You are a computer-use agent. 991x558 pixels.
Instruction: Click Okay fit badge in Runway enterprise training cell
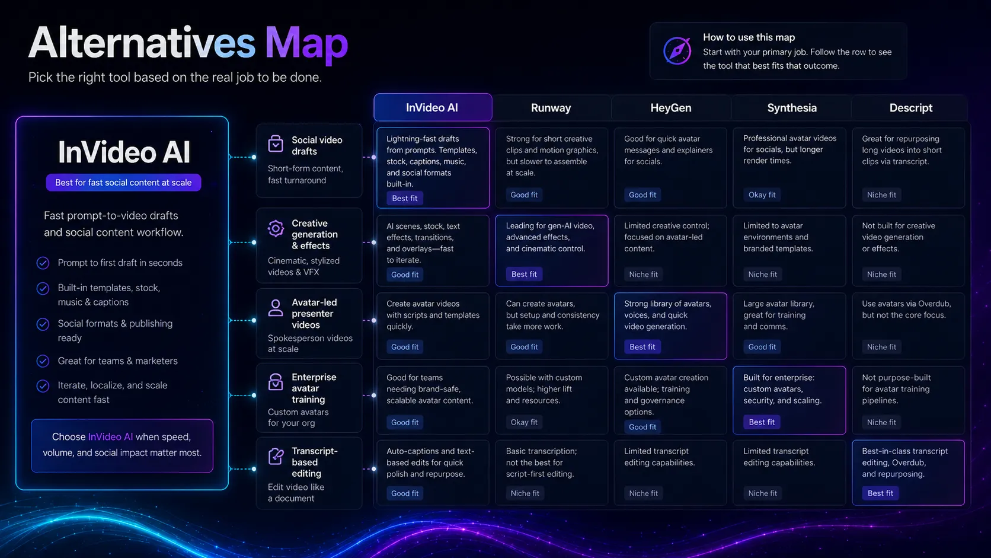coord(524,422)
